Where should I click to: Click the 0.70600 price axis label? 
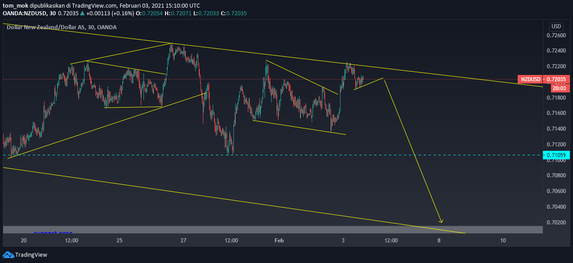(x=556, y=191)
